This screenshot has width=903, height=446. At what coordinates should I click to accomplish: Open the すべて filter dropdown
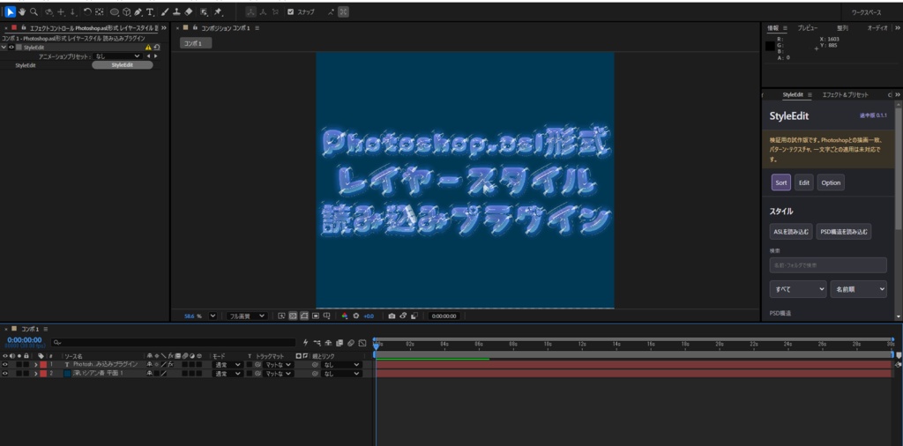[797, 289]
